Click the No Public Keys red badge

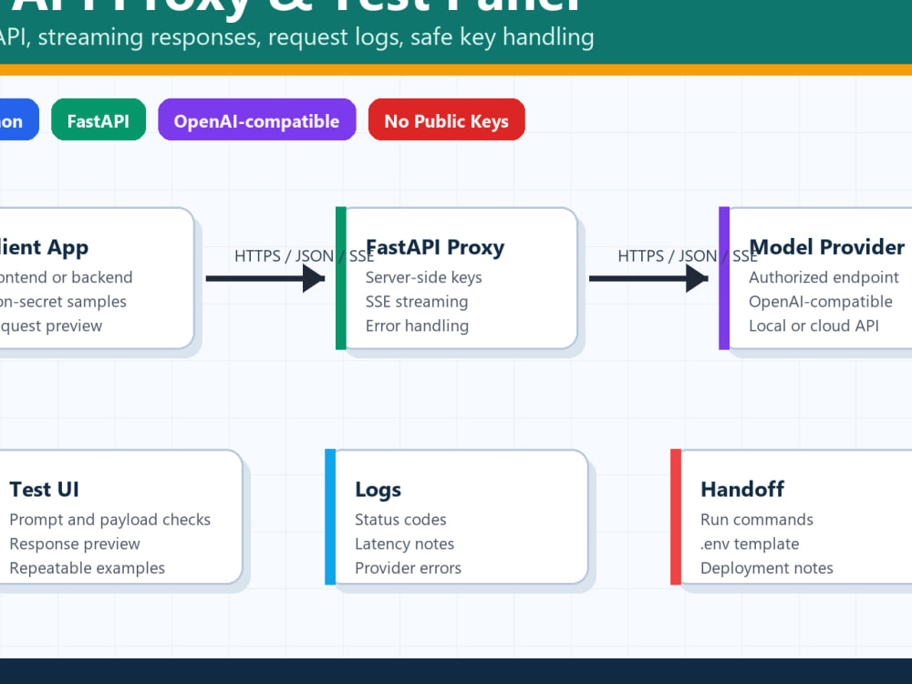446,119
